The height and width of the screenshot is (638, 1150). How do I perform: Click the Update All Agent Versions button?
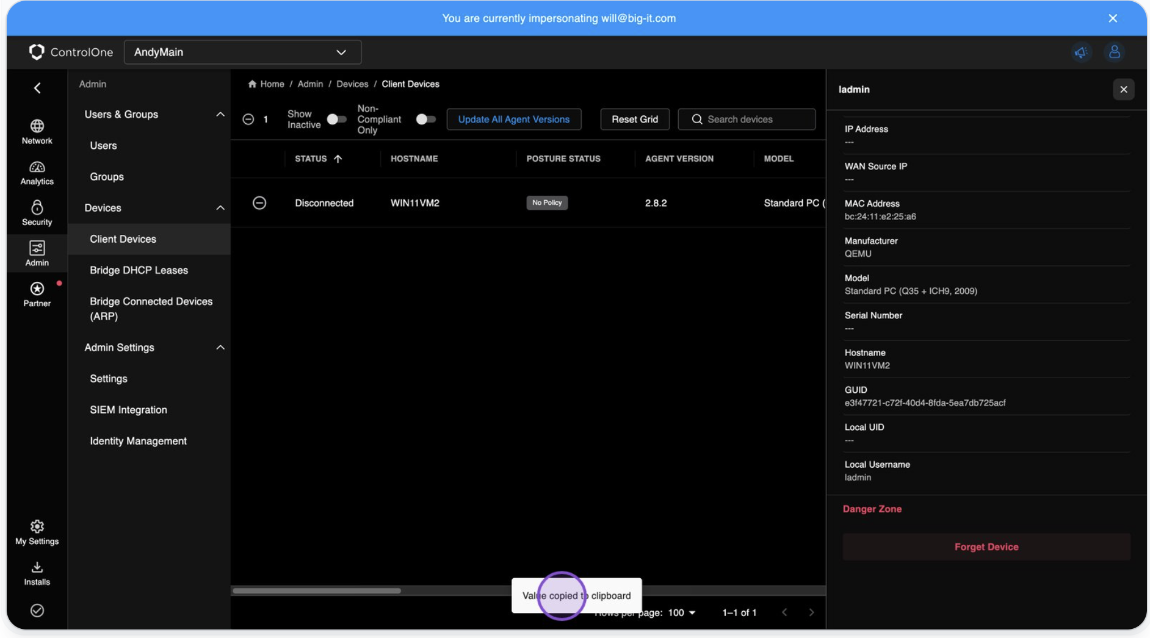pos(514,119)
